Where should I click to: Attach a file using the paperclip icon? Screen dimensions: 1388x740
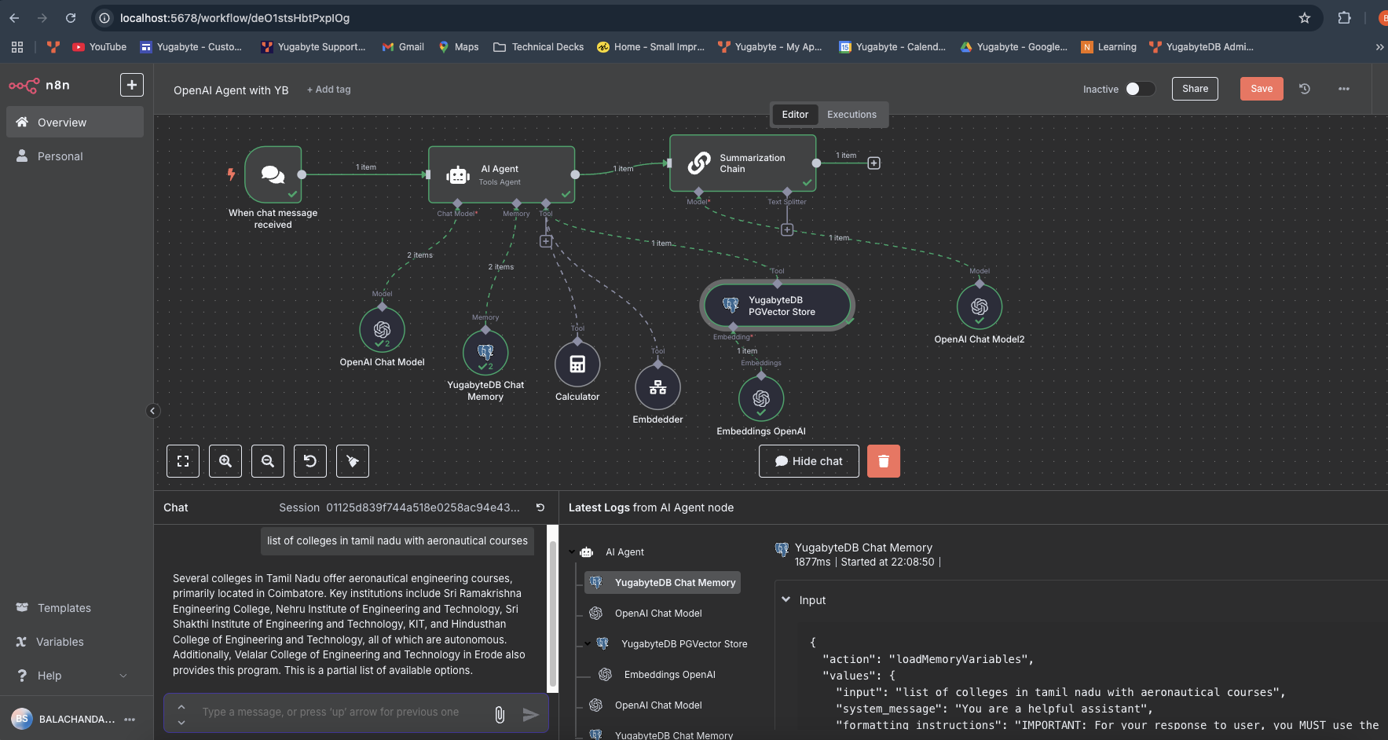tap(500, 713)
